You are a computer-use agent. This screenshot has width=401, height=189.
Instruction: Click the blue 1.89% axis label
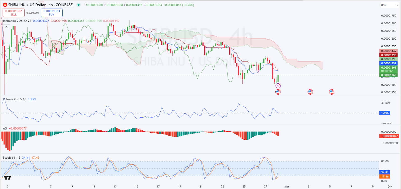coord(385,113)
